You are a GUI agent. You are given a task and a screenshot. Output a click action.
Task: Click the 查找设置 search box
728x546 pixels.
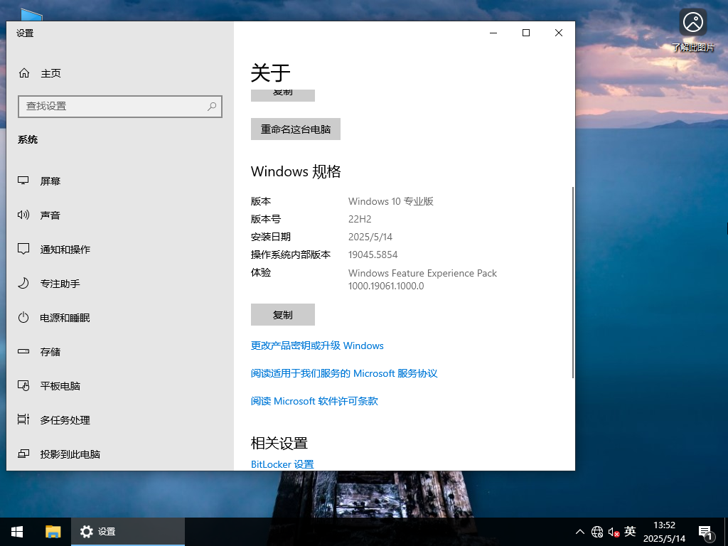(119, 106)
